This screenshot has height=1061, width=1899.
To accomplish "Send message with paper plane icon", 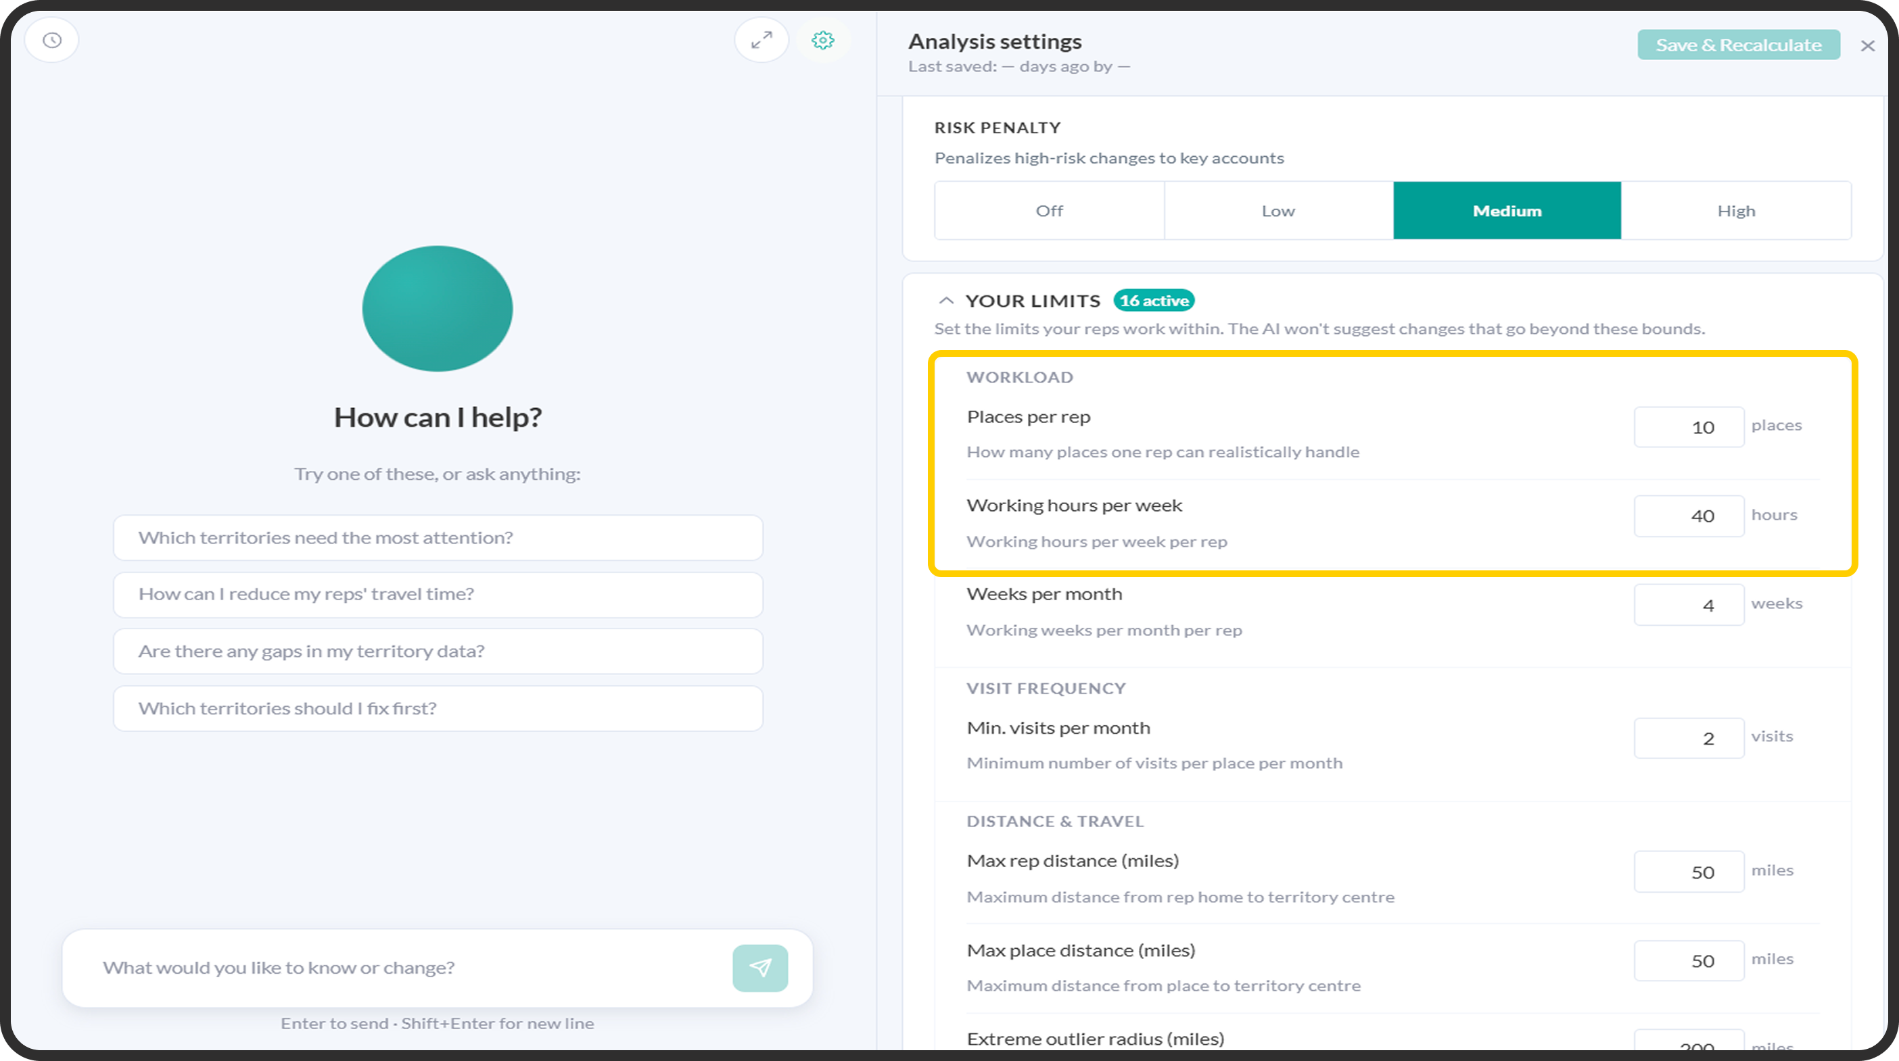I will [x=760, y=968].
